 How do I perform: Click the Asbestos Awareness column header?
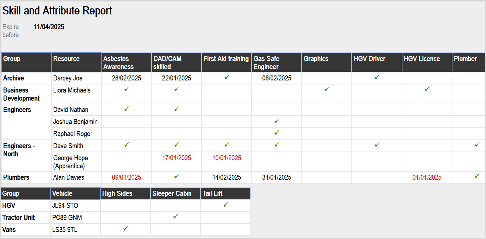[127, 62]
